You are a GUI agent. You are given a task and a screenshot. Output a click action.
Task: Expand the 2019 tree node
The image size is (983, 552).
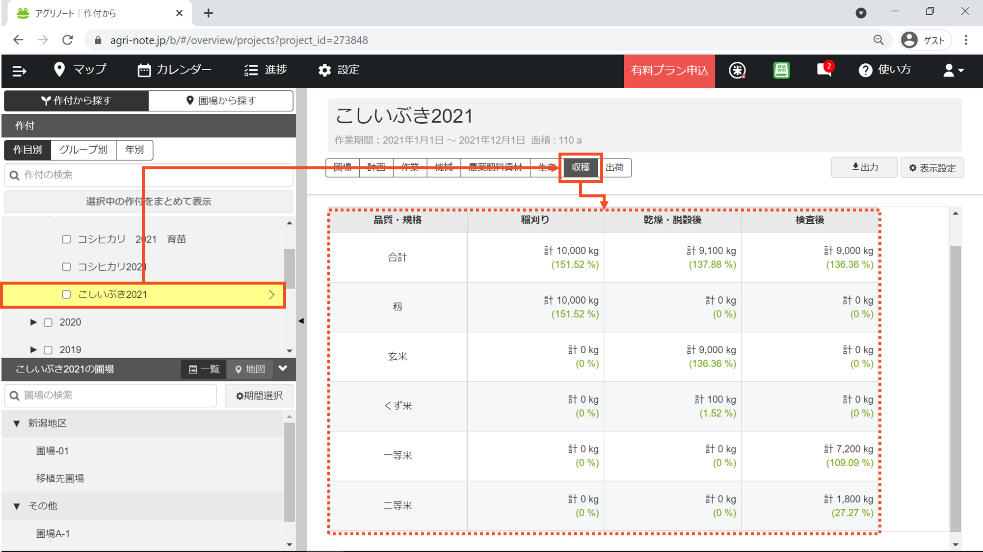coord(33,350)
